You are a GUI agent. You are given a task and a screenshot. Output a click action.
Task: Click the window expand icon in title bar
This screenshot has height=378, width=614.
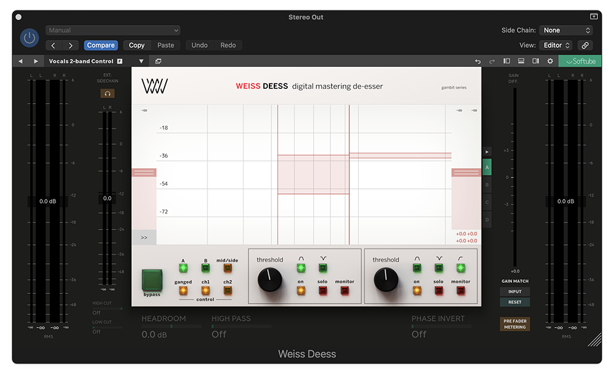[594, 17]
